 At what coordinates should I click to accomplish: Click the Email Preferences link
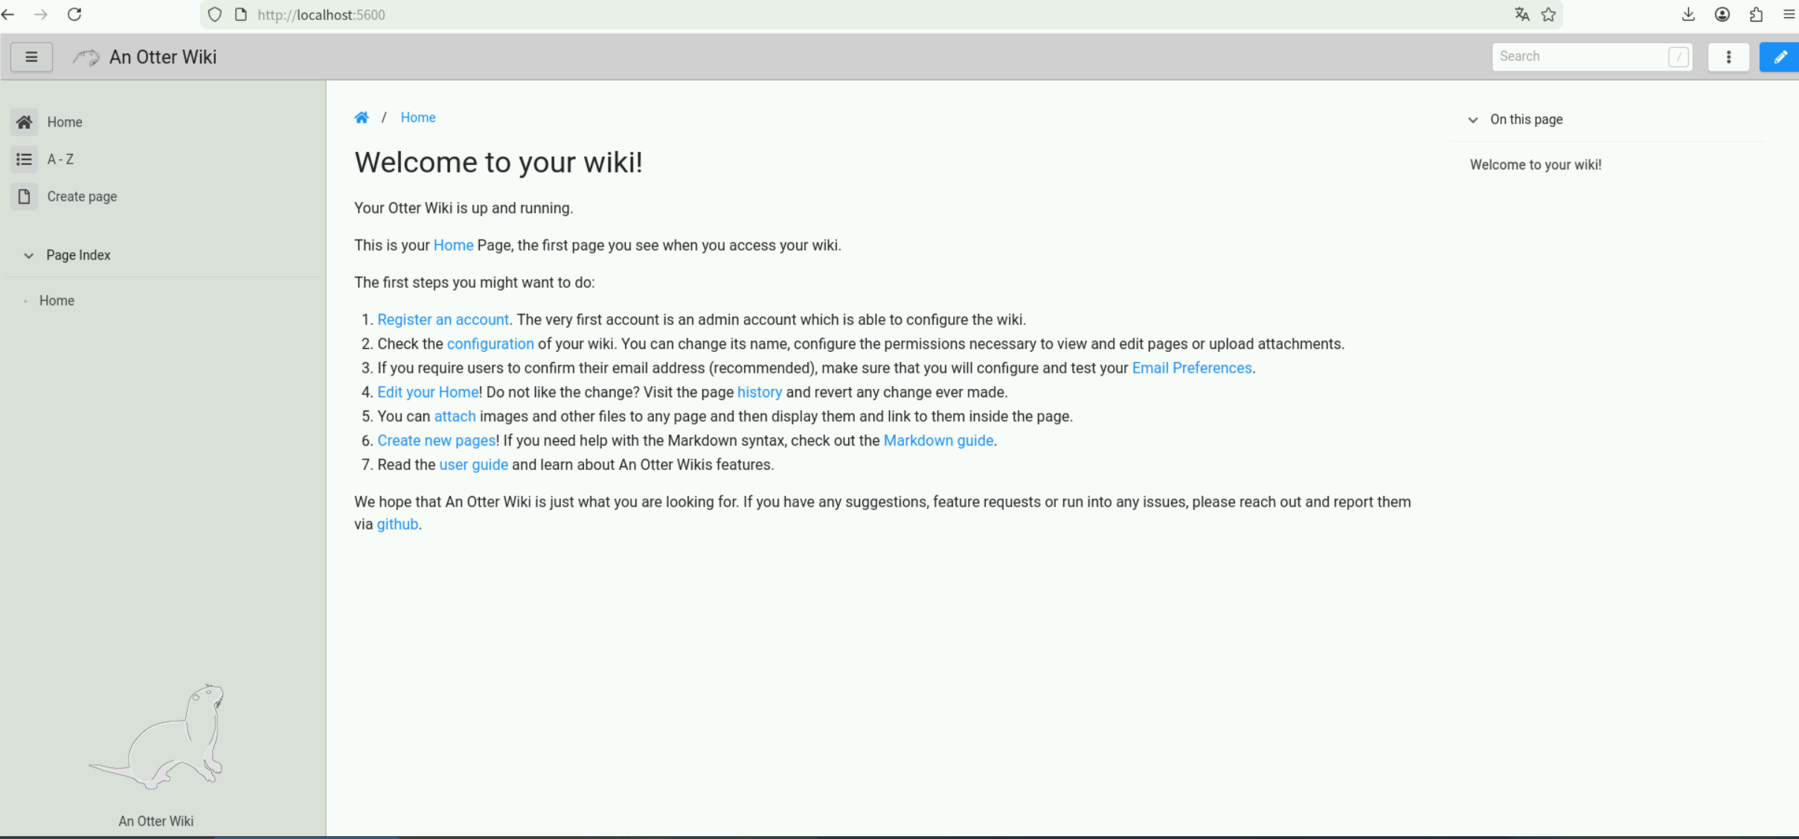tap(1191, 368)
